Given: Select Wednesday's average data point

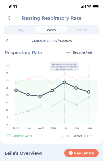Looking at the screenshot, I should click(40, 96).
